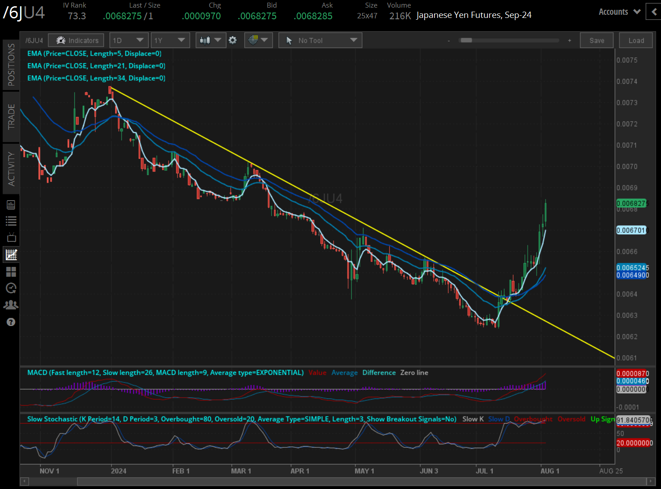Open the Indicators panel
This screenshot has width=661, height=489.
(76, 40)
